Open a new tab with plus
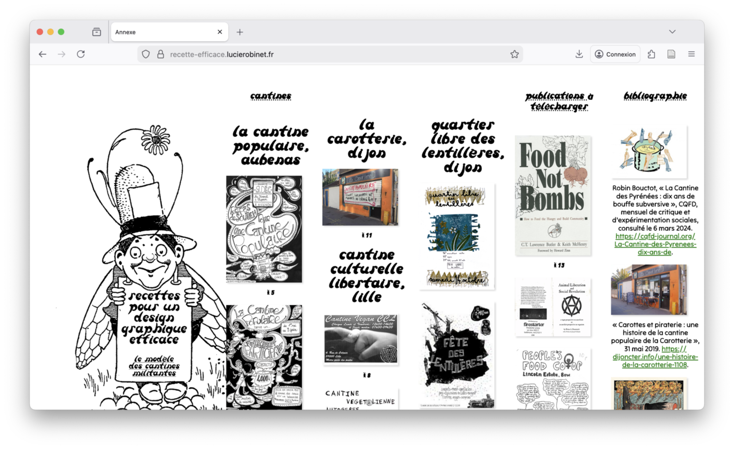 pyautogui.click(x=240, y=32)
